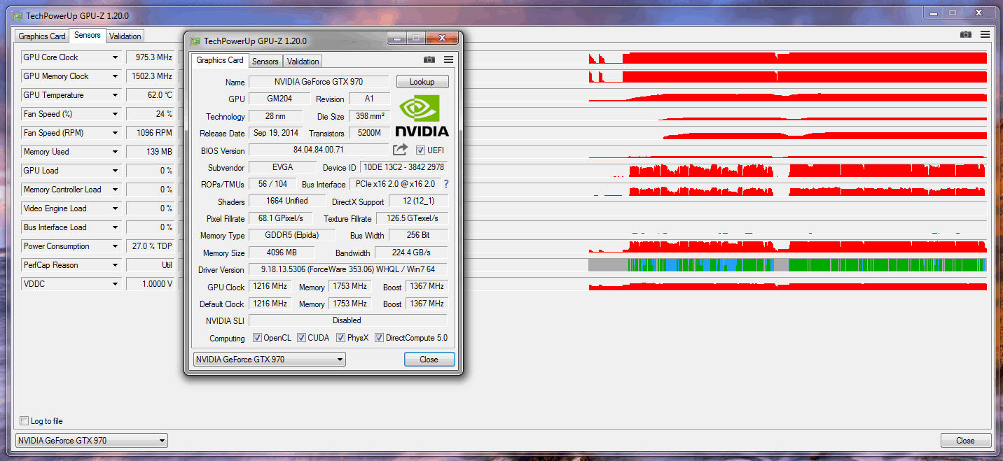Click the NVIDIA SLI Disabled field

tap(347, 320)
